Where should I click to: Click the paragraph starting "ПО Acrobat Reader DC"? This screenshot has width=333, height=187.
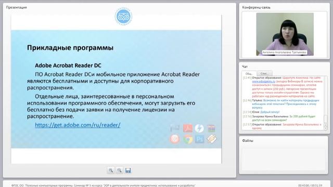pos(113,81)
